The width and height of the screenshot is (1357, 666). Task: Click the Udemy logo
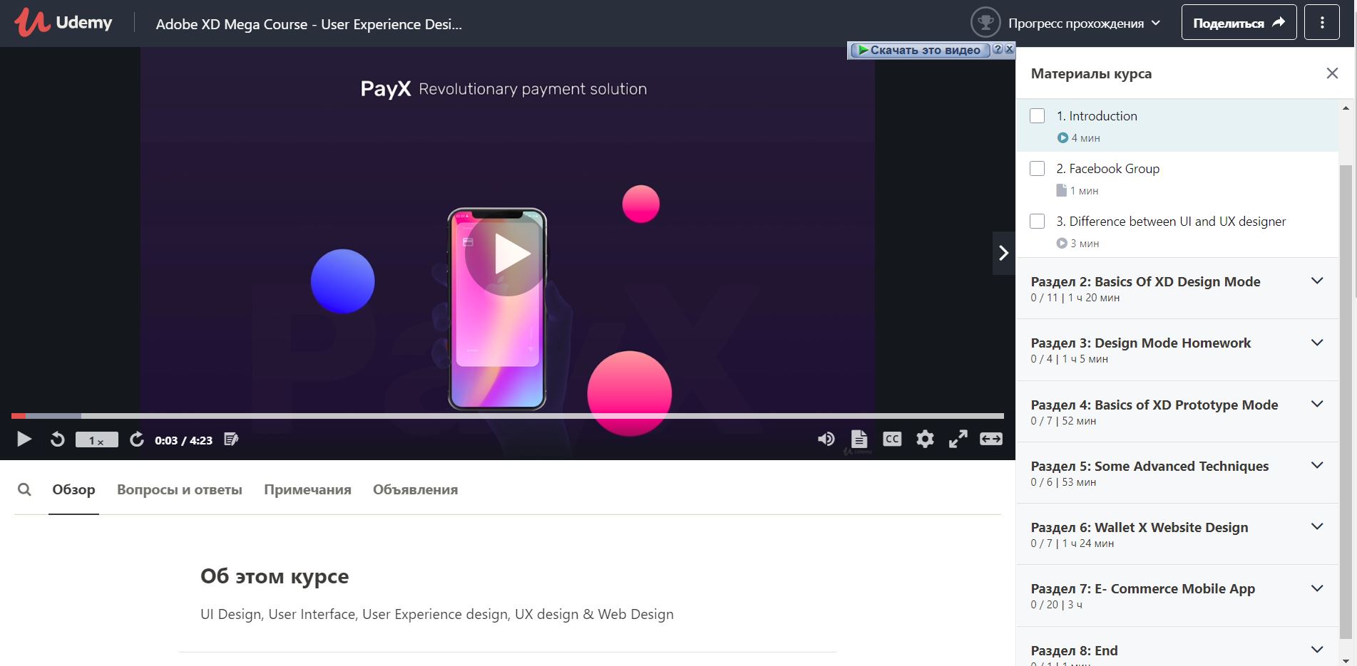(x=63, y=23)
